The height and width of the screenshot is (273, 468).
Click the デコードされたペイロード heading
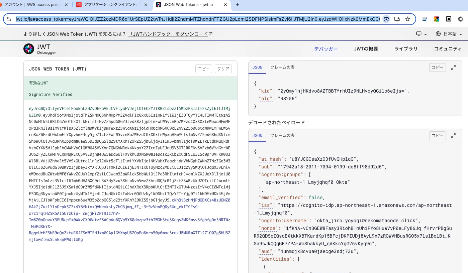coord(277,123)
